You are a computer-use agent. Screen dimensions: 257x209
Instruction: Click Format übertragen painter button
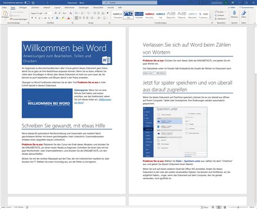tap(18, 19)
